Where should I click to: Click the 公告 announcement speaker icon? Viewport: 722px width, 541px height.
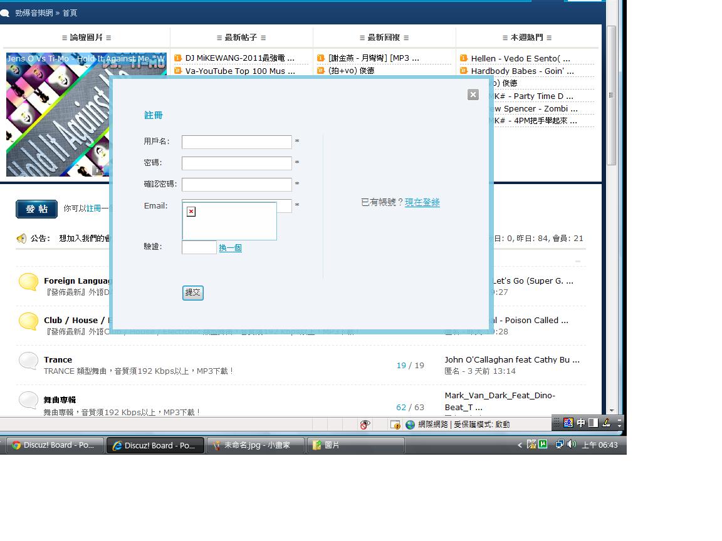pos(21,239)
